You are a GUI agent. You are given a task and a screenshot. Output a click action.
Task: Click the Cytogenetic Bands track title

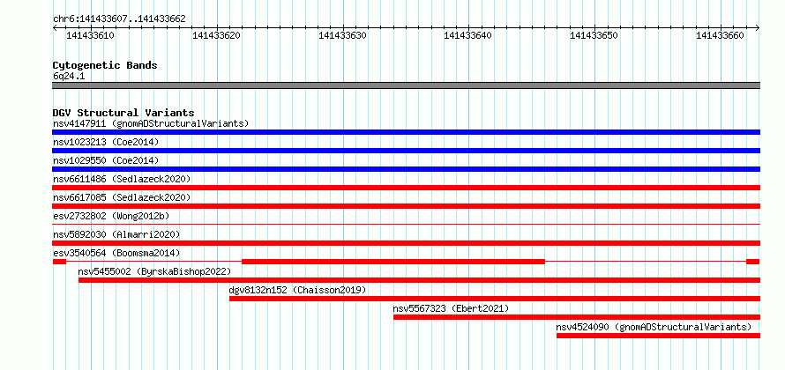[x=105, y=65]
